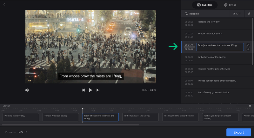The height and width of the screenshot is (138, 254).
Task: Click the 00:13.20 timestamp in list
Action: (x=189, y=92)
